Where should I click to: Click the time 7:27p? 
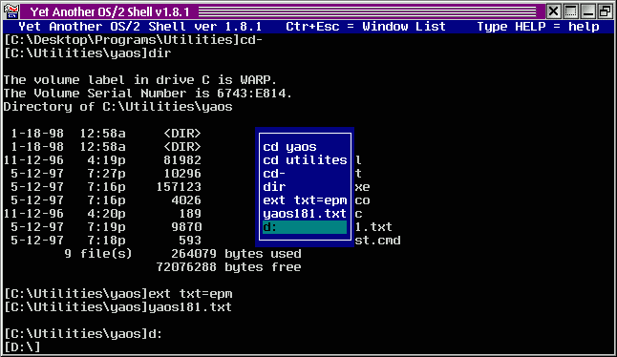click(106, 174)
